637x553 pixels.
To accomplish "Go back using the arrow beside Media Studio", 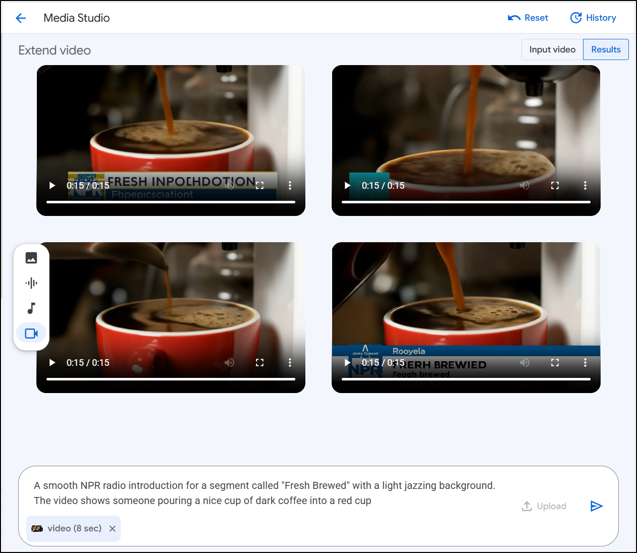I will click(21, 18).
